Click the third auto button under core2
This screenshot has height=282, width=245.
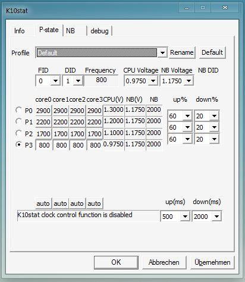[x=77, y=203]
